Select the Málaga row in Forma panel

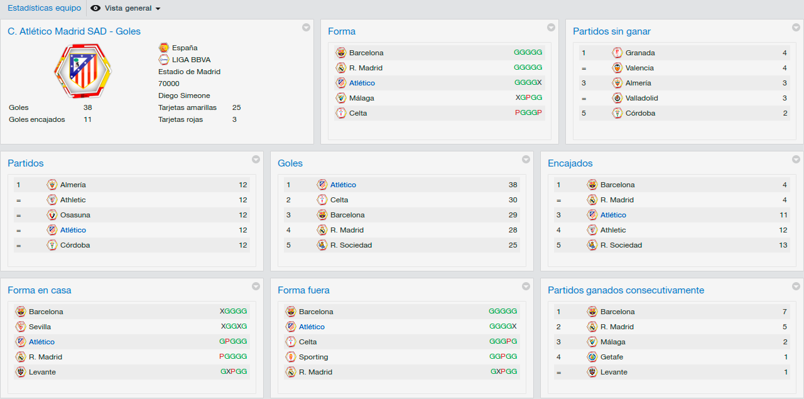[439, 98]
